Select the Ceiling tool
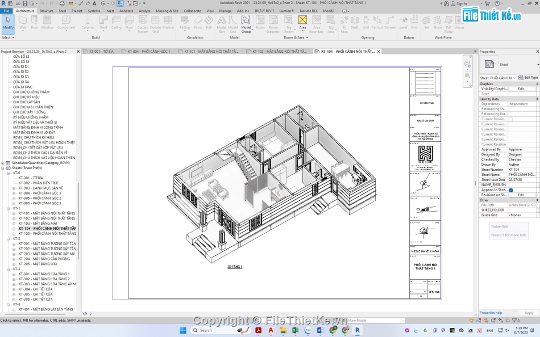540x337 pixels. [x=116, y=23]
